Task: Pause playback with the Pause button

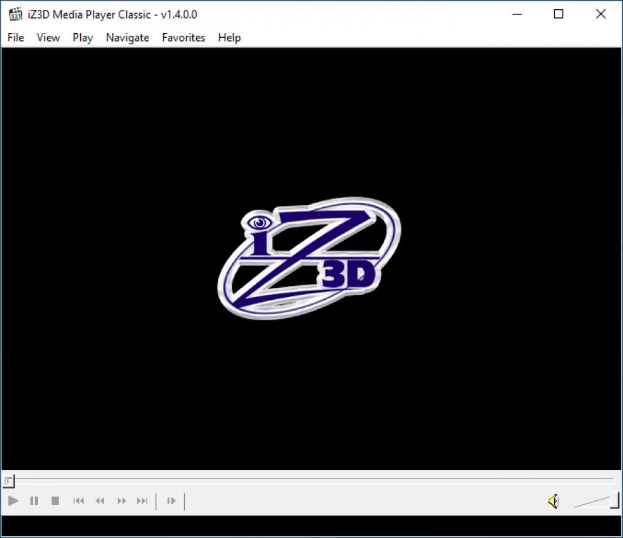Action: pyautogui.click(x=34, y=501)
